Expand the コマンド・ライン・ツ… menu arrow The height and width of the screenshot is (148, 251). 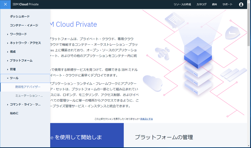coord(8,105)
